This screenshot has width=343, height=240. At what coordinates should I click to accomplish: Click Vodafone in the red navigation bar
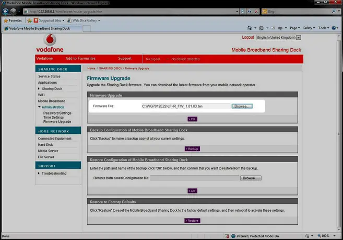click(x=44, y=59)
